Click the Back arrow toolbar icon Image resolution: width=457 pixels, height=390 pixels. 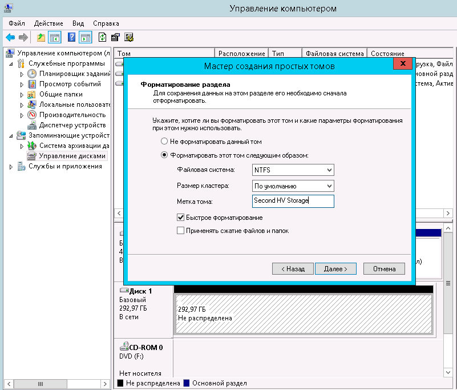10,37
